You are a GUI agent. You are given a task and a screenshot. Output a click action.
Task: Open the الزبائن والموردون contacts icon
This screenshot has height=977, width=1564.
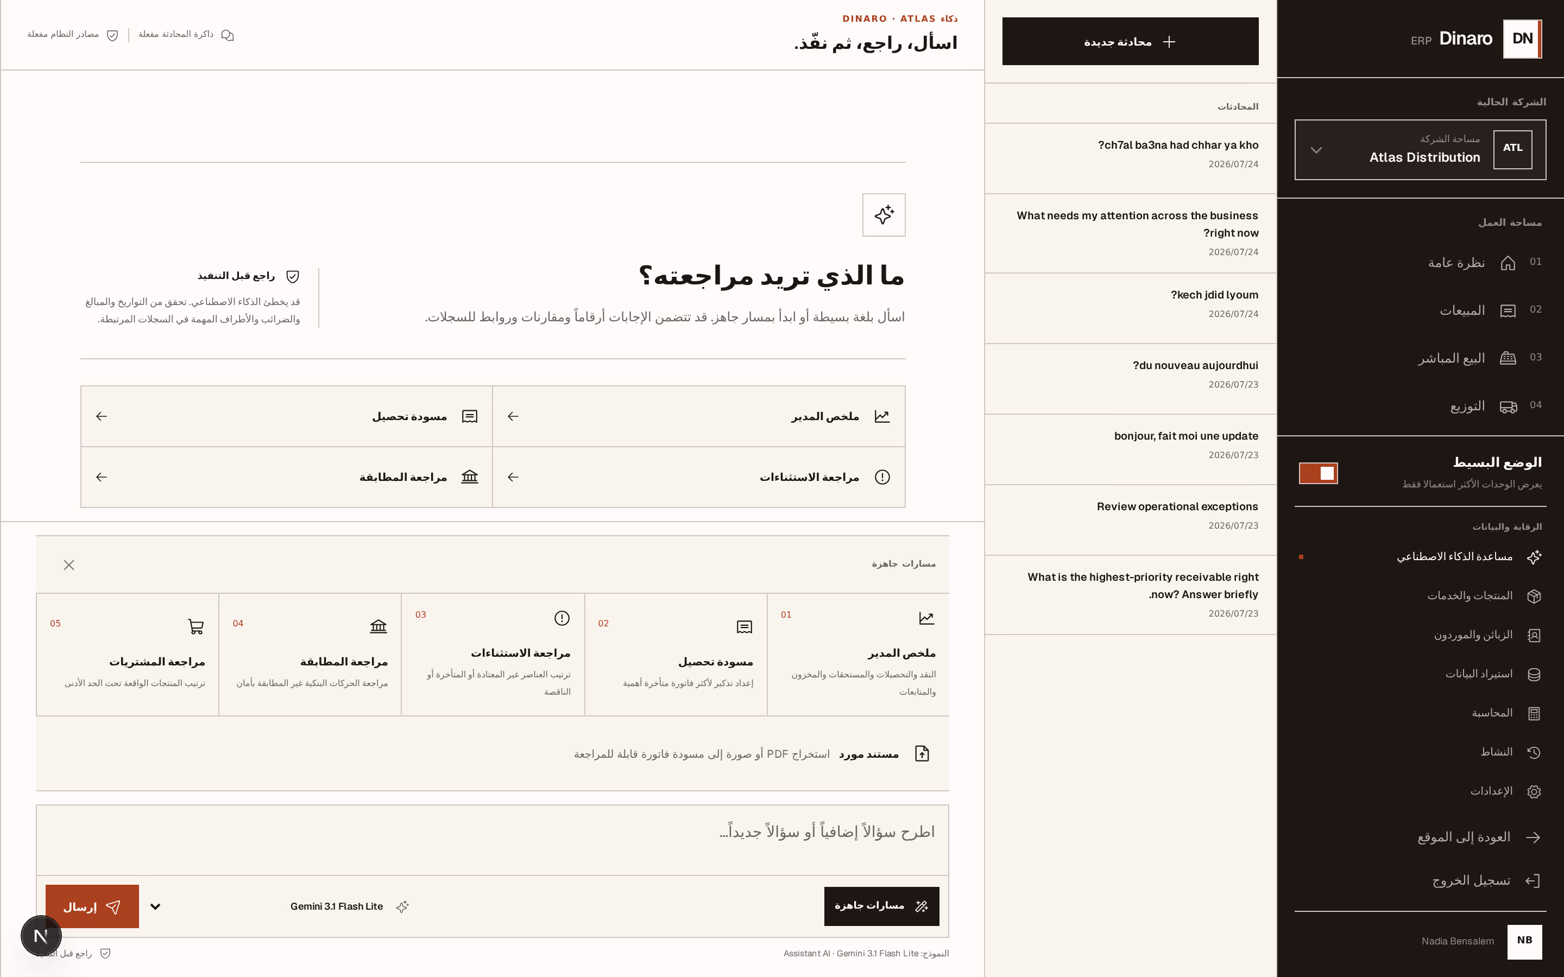coord(1534,635)
